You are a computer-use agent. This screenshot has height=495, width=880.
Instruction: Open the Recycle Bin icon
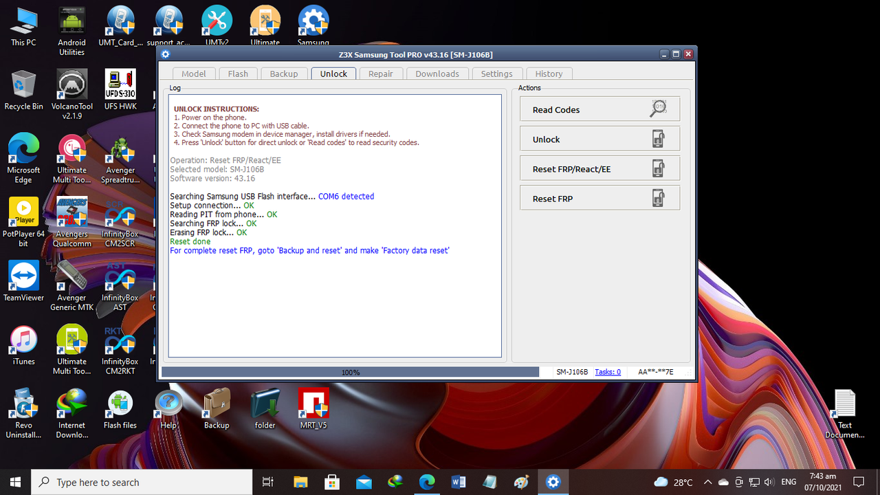[x=23, y=90]
